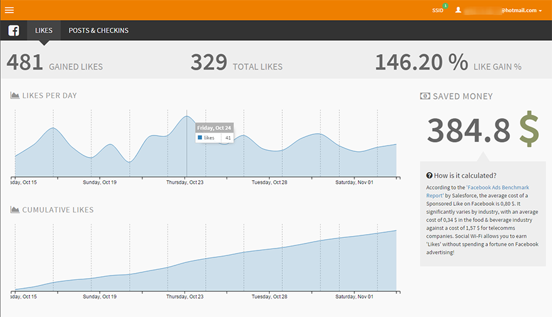Click 'Thursday, Oct 23' label on Likes Per Day axis
Image resolution: width=552 pixels, height=317 pixels.
click(185, 183)
